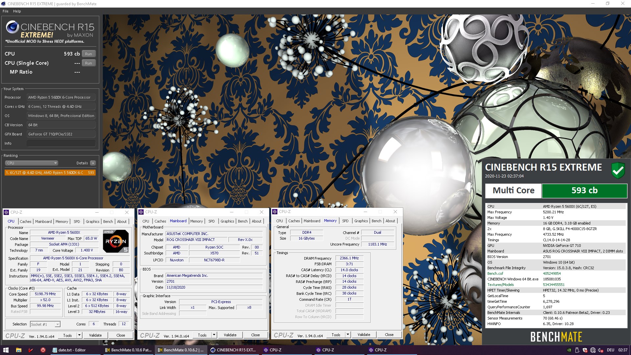
Task: Click Cinebench logo icon in left panel
Action: point(12,27)
